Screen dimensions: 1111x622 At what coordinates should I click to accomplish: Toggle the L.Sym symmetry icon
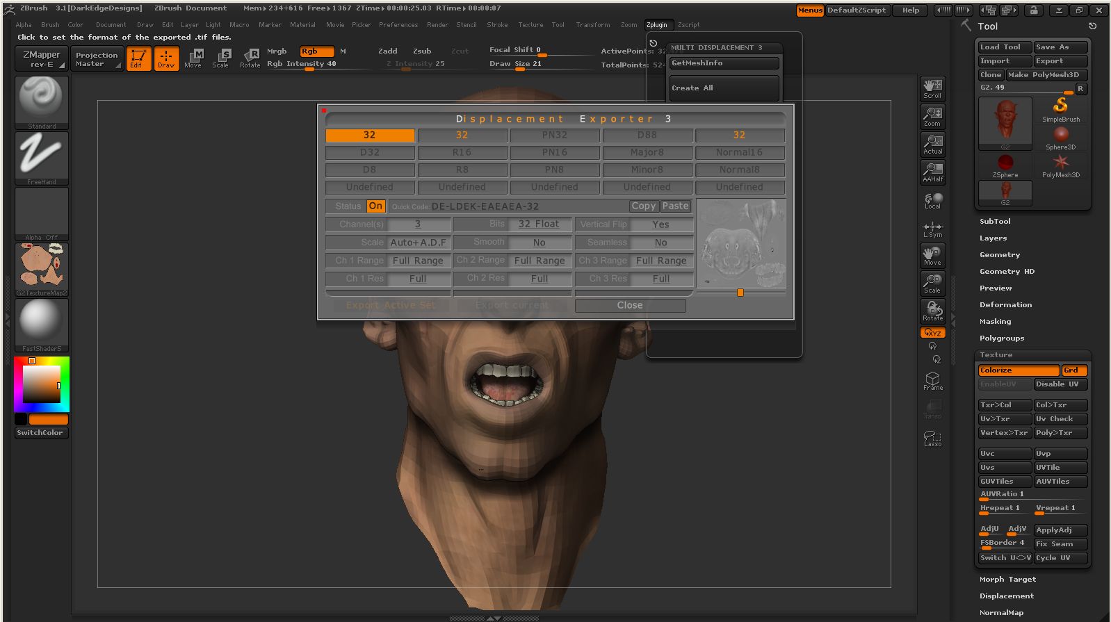[x=932, y=229]
